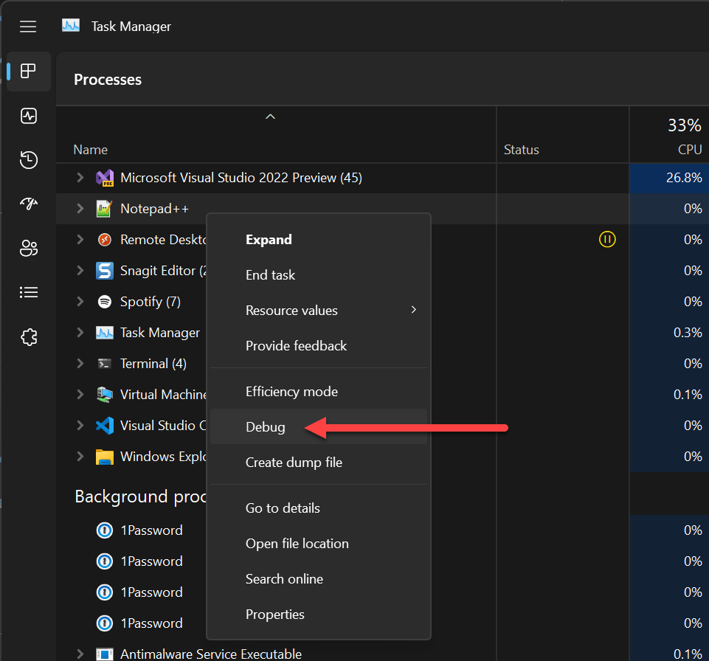Select the Processes sidebar icon
709x661 pixels.
pos(29,72)
